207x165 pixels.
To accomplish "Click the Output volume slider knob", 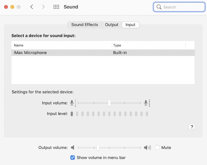I will coord(98,148).
